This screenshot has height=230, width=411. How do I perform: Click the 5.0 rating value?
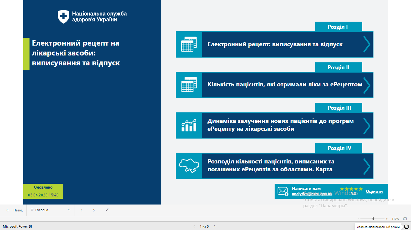click(x=353, y=194)
